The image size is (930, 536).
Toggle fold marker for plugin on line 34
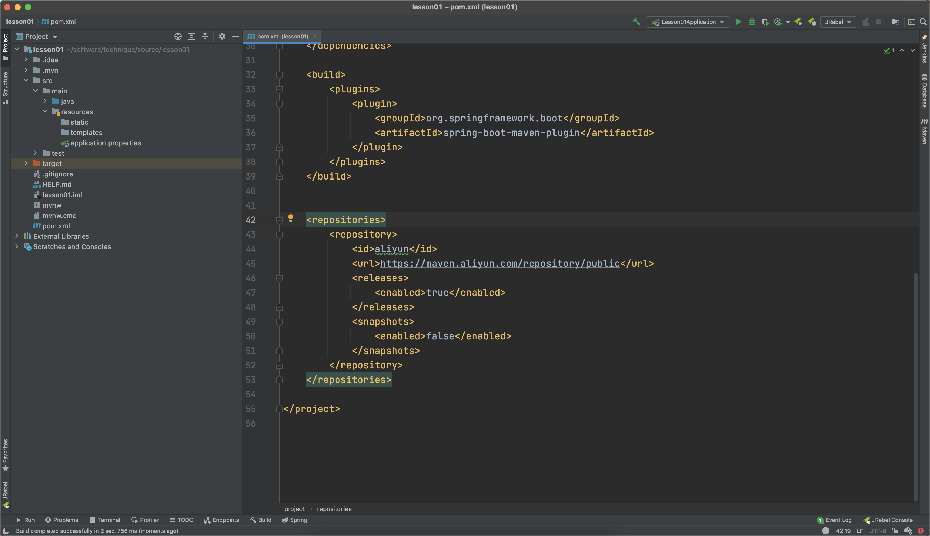coord(279,104)
